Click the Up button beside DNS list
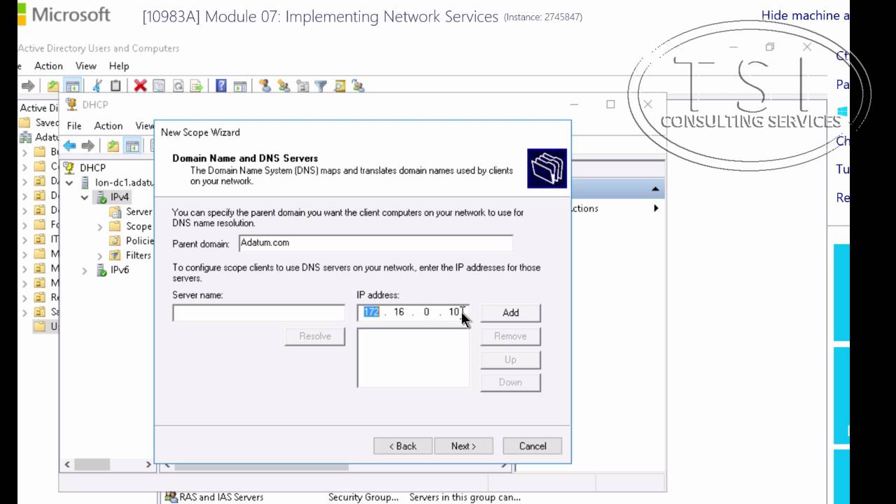 510,360
